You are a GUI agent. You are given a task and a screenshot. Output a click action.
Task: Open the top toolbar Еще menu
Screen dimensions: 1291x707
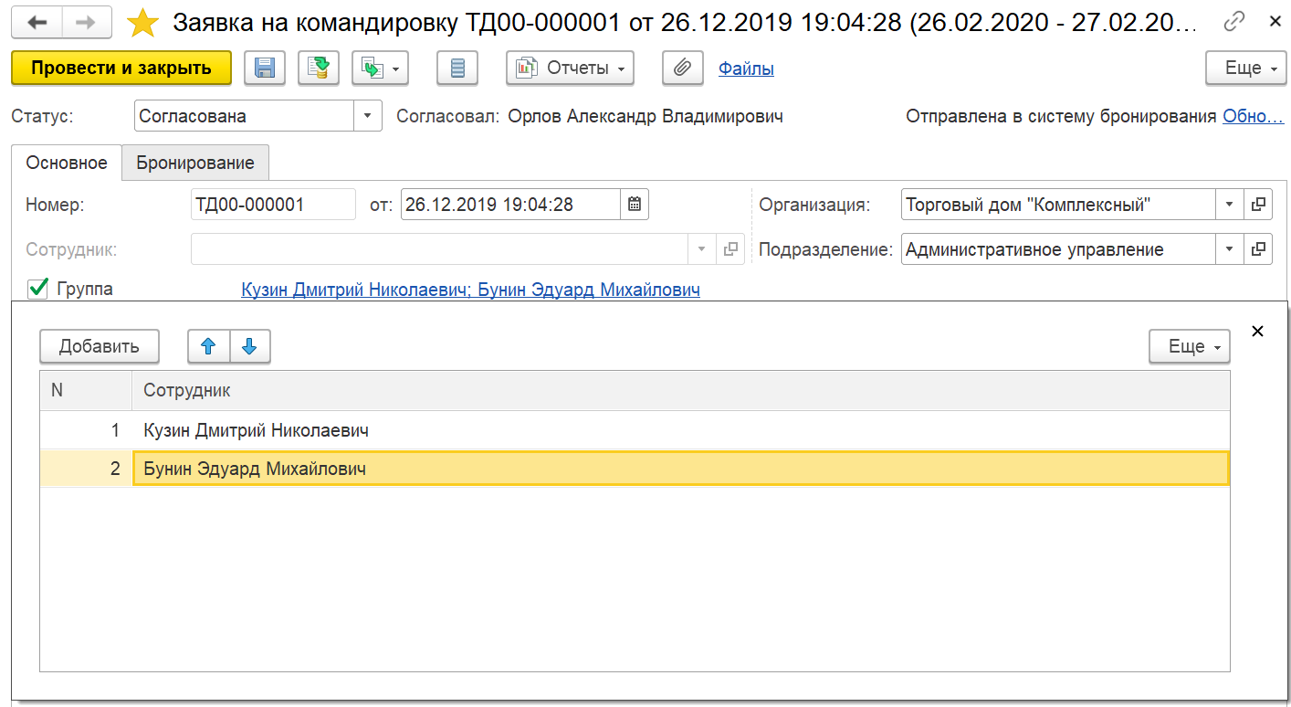point(1245,68)
